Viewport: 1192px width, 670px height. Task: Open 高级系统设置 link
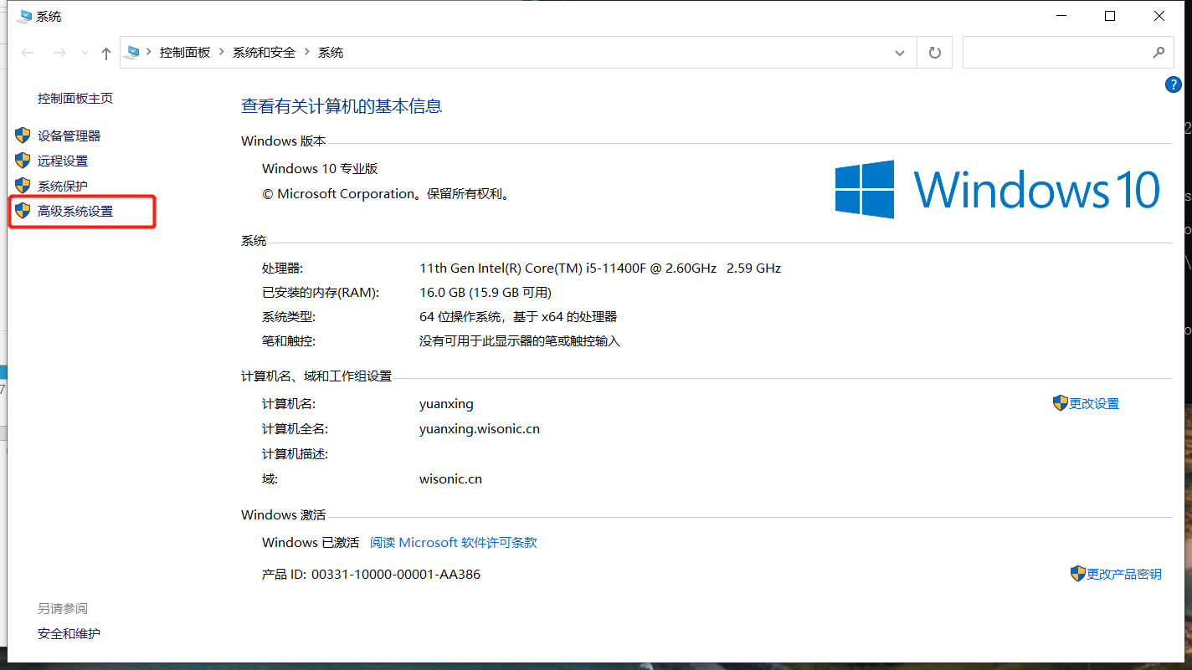pyautogui.click(x=75, y=211)
